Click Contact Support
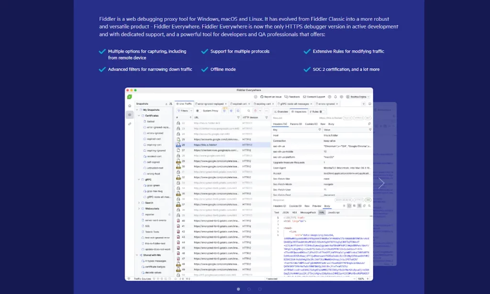Image resolution: width=490 pixels, height=294 pixels. (x=314, y=97)
